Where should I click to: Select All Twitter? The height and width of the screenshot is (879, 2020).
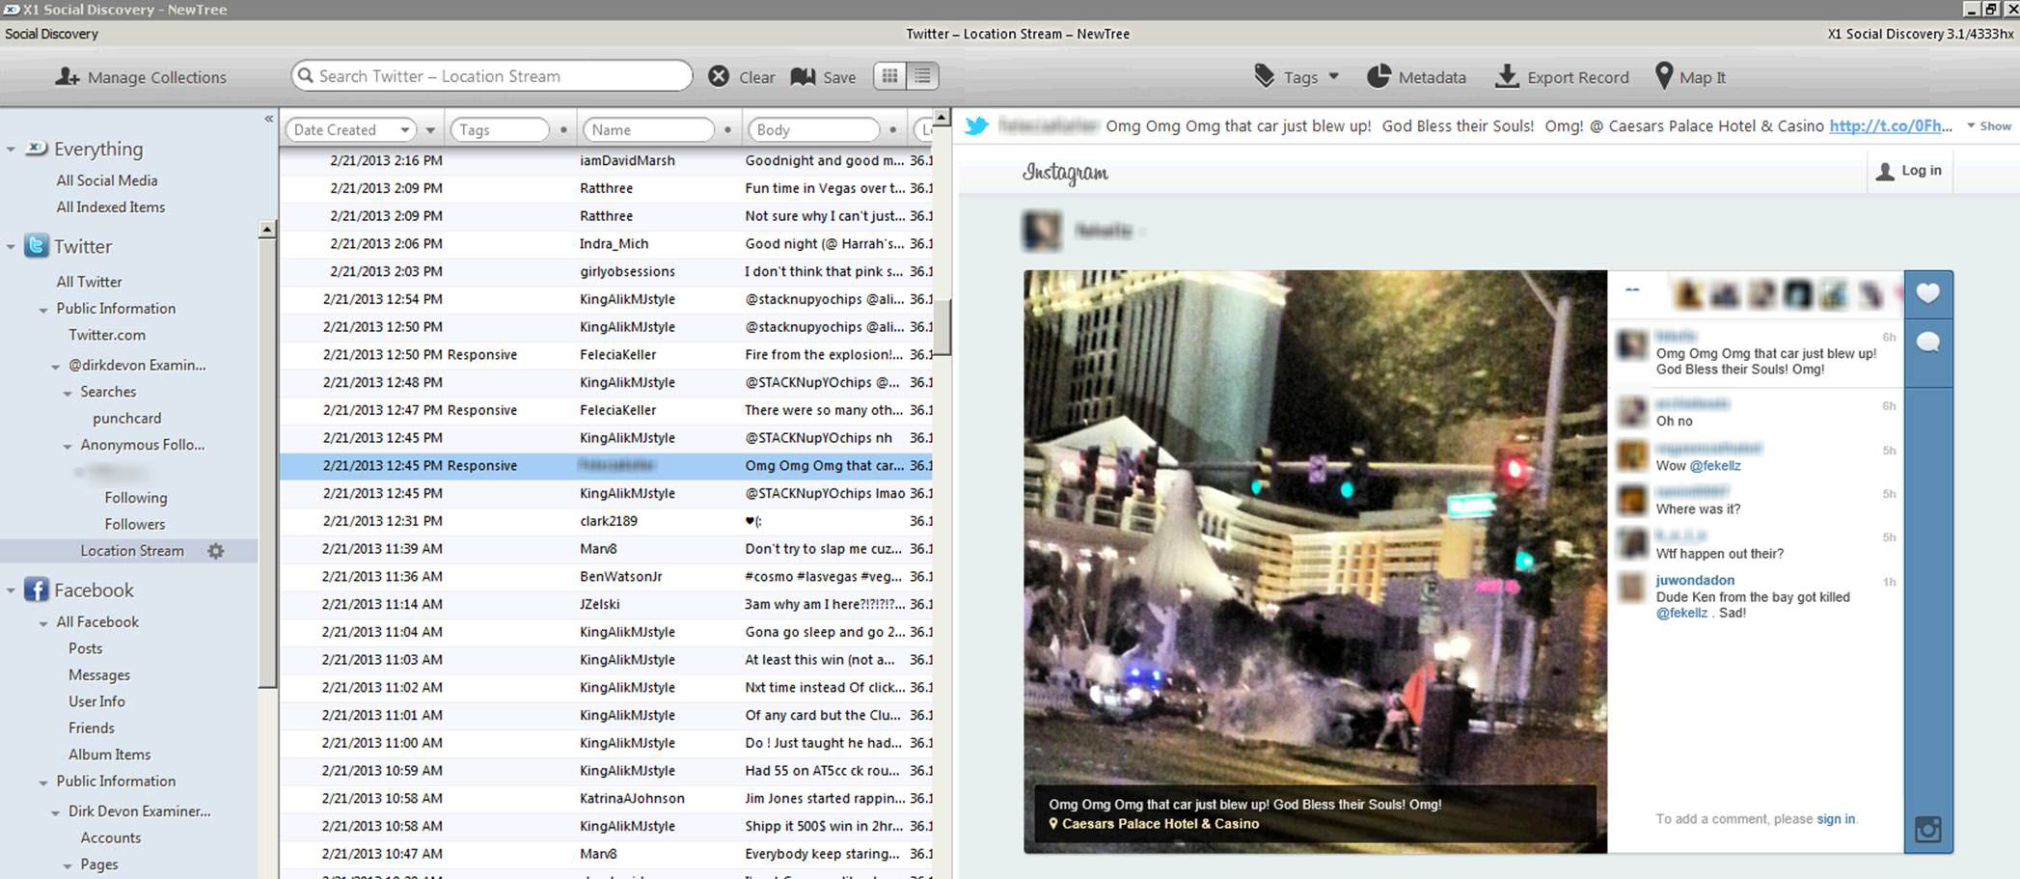tap(89, 282)
